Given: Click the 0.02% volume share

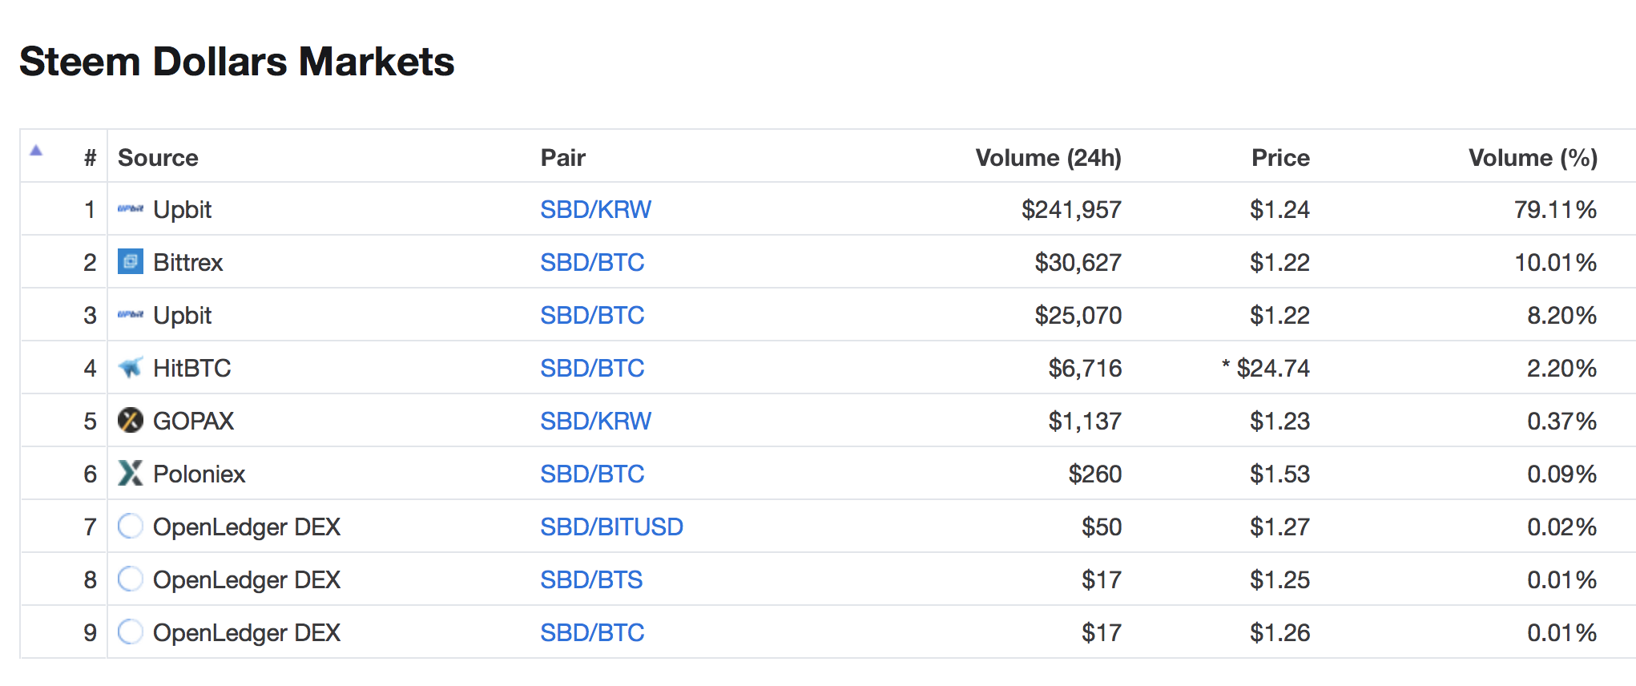Looking at the screenshot, I should point(1562,527).
